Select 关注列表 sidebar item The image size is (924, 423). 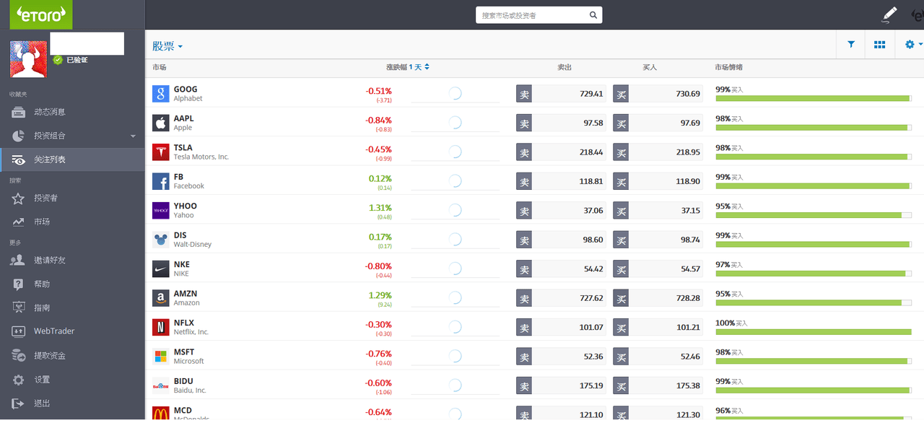(x=72, y=160)
